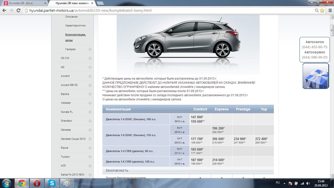Open the zoom magnifier icon in address bar
The height and width of the screenshot is (188, 334).
[x=317, y=10]
